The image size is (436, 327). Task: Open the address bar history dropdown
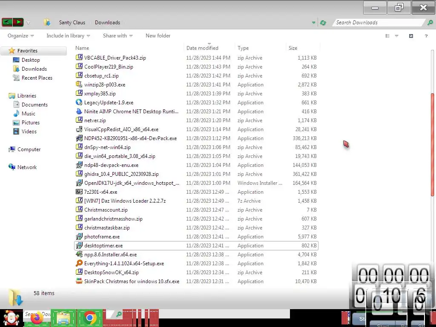click(314, 23)
